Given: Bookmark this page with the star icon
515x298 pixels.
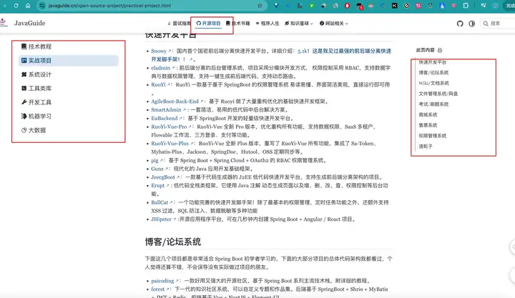Looking at the screenshot, I should point(260,6).
